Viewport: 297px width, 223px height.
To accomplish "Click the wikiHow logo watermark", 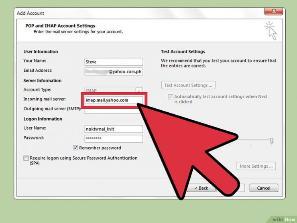I will coord(283,219).
